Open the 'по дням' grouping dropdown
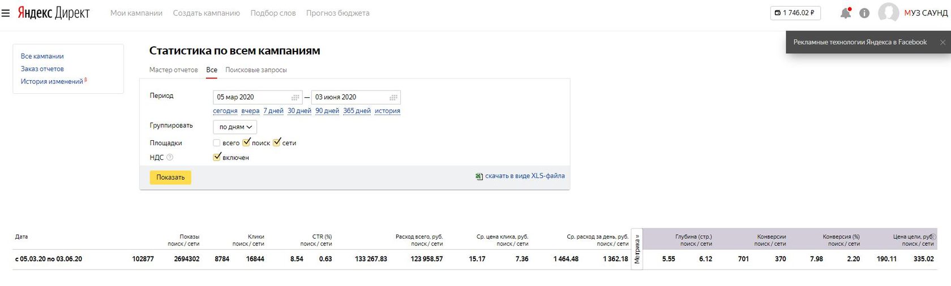This screenshot has height=286, width=951. click(235, 127)
